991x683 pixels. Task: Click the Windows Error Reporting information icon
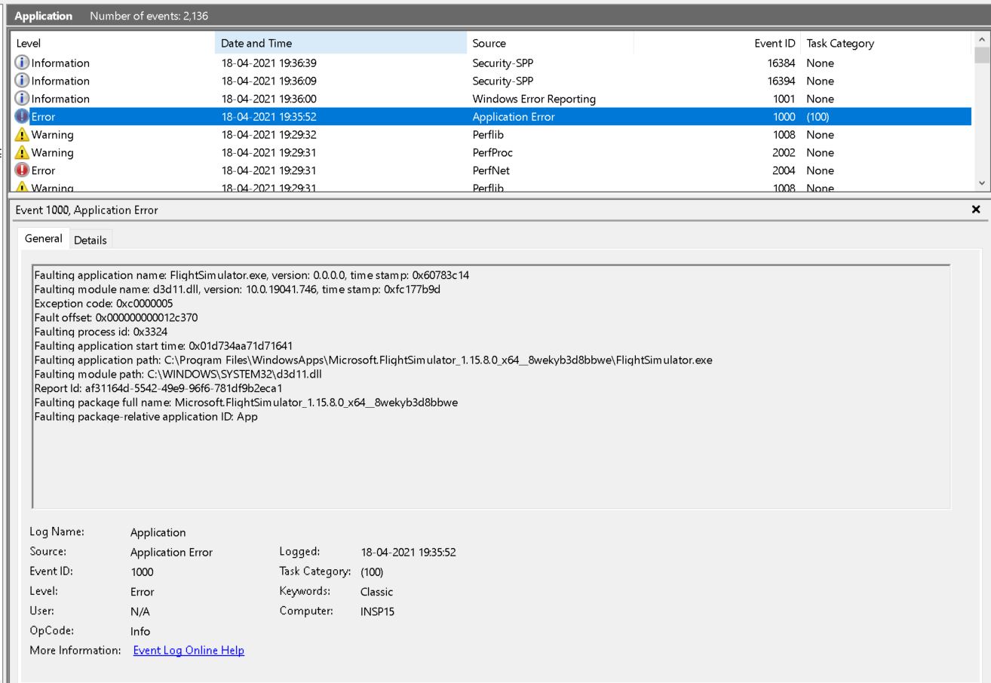(x=22, y=99)
